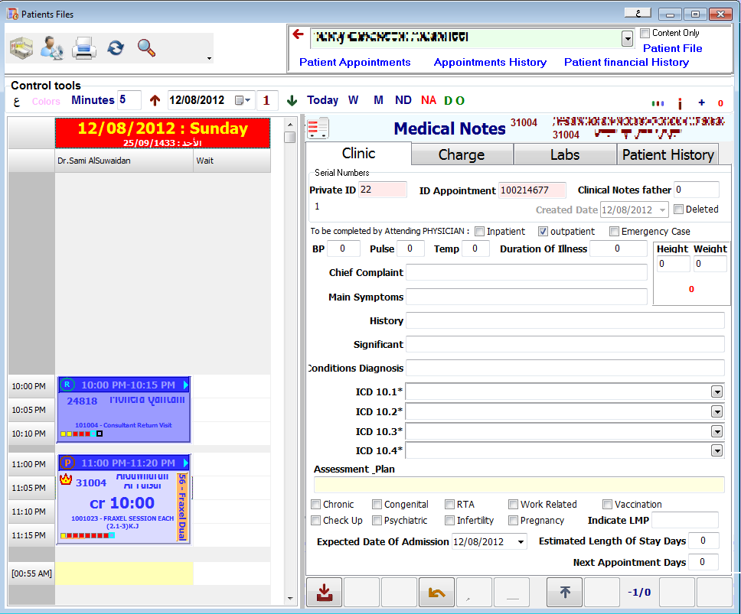The image size is (741, 614).
Task: Click the red save download icon
Action: (325, 593)
